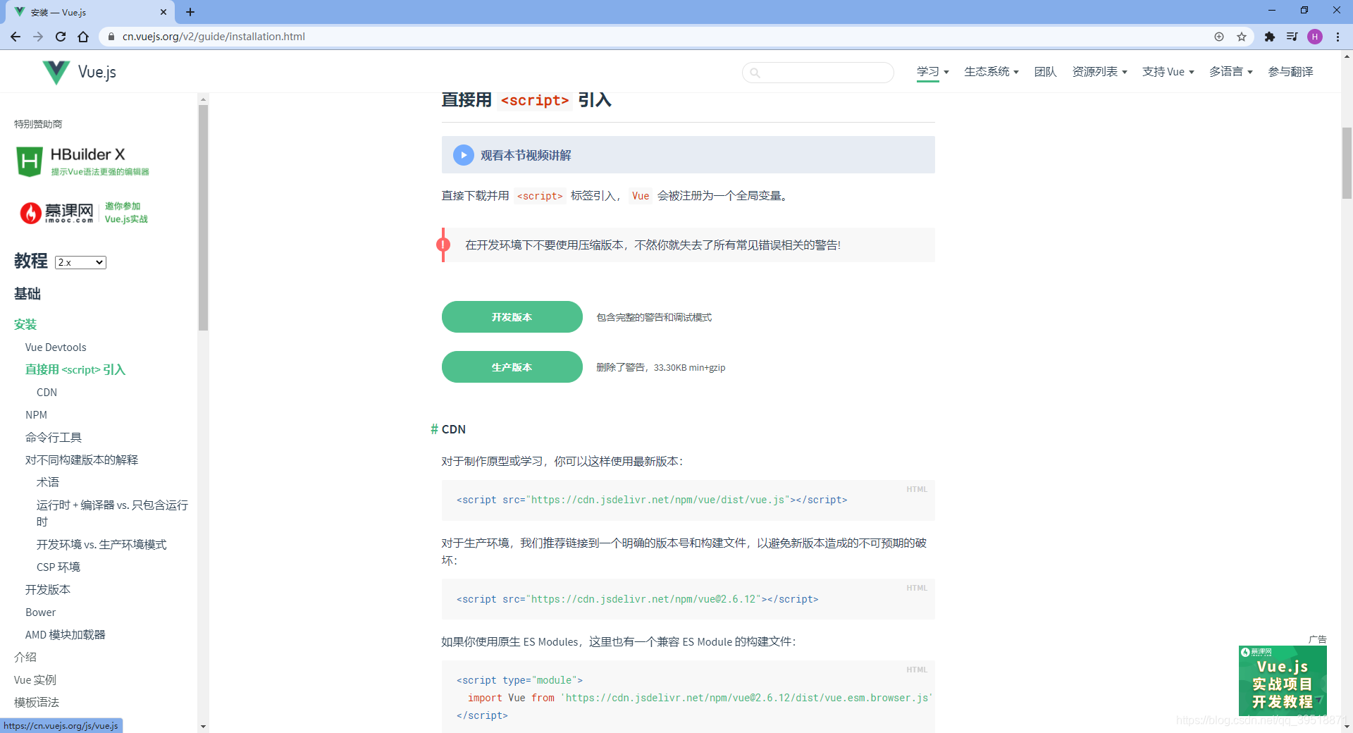Expand the 支持 Vue navigation dropdown
Viewport: 1353px width, 733px height.
point(1168,72)
